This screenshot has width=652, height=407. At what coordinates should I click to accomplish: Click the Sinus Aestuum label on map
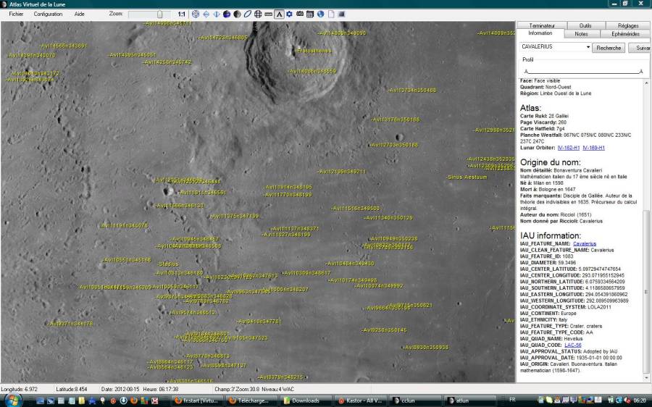coord(467,177)
